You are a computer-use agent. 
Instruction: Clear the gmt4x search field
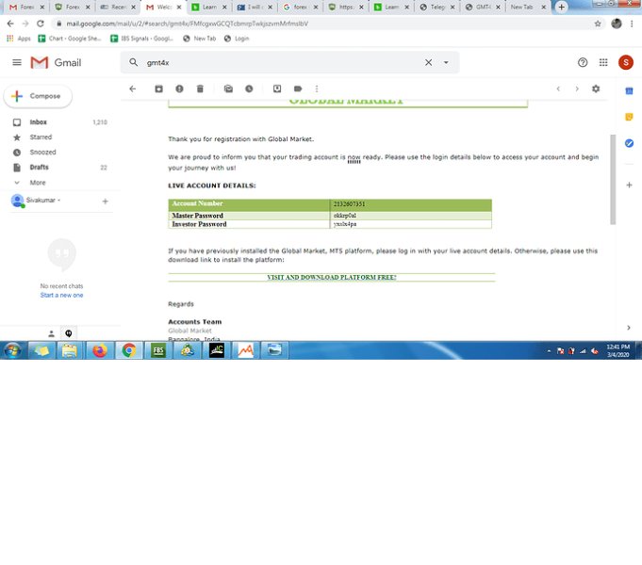(x=428, y=62)
